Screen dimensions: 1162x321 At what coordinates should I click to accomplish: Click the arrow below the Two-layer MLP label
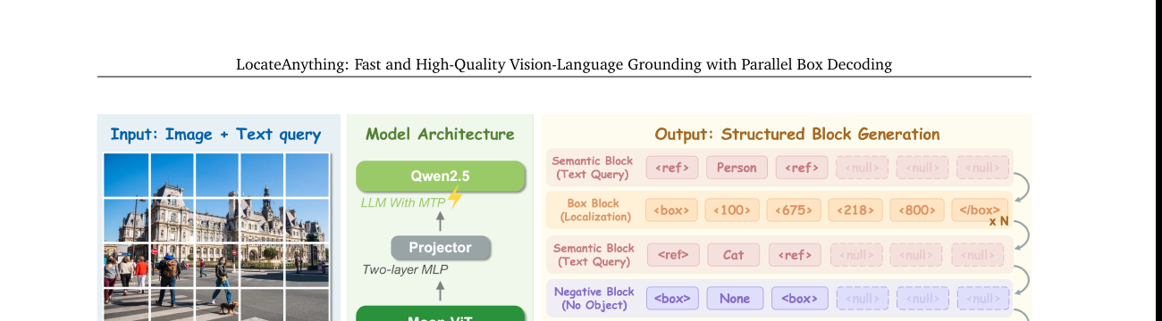(x=440, y=290)
